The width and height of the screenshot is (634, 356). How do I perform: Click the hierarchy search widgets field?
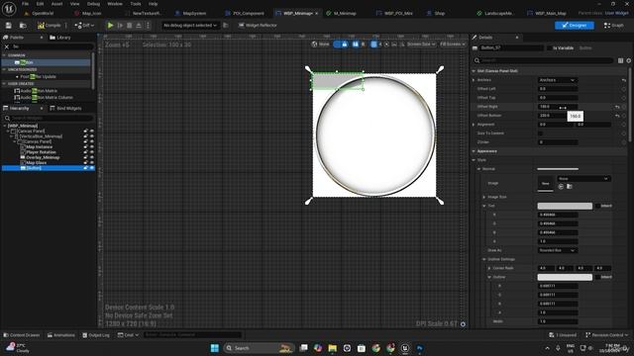(x=49, y=118)
